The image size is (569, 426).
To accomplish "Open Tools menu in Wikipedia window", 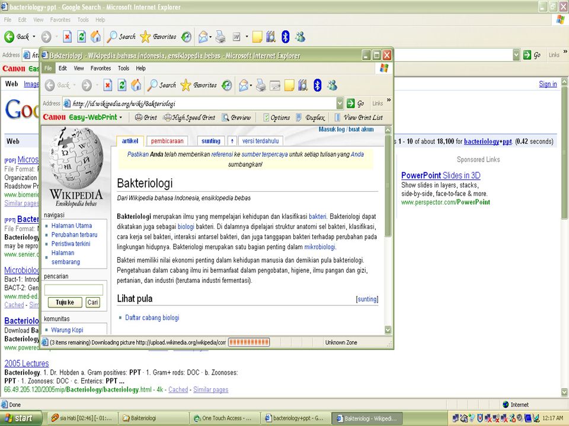I will (x=123, y=68).
